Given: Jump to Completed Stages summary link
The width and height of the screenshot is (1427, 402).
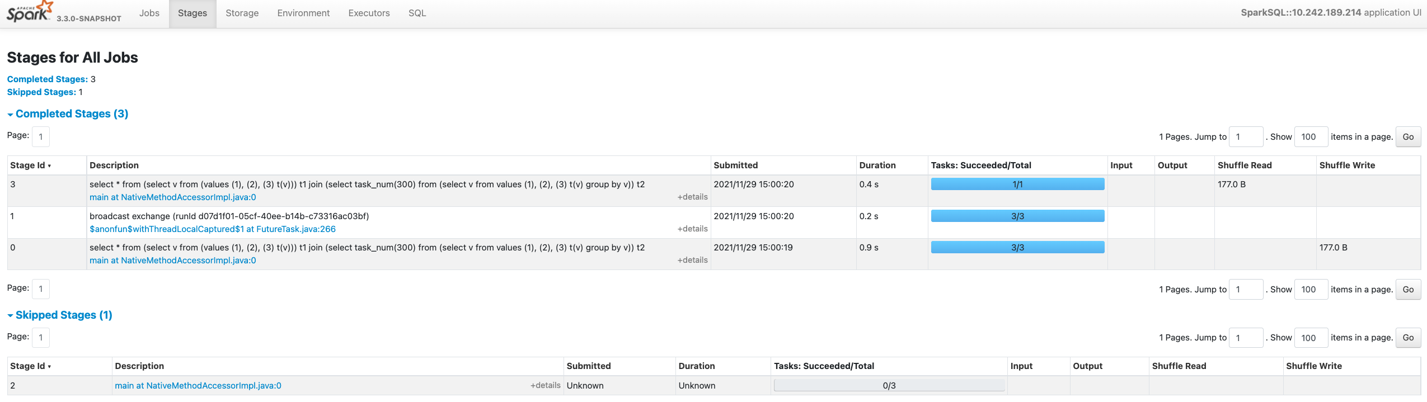Looking at the screenshot, I should (x=48, y=79).
